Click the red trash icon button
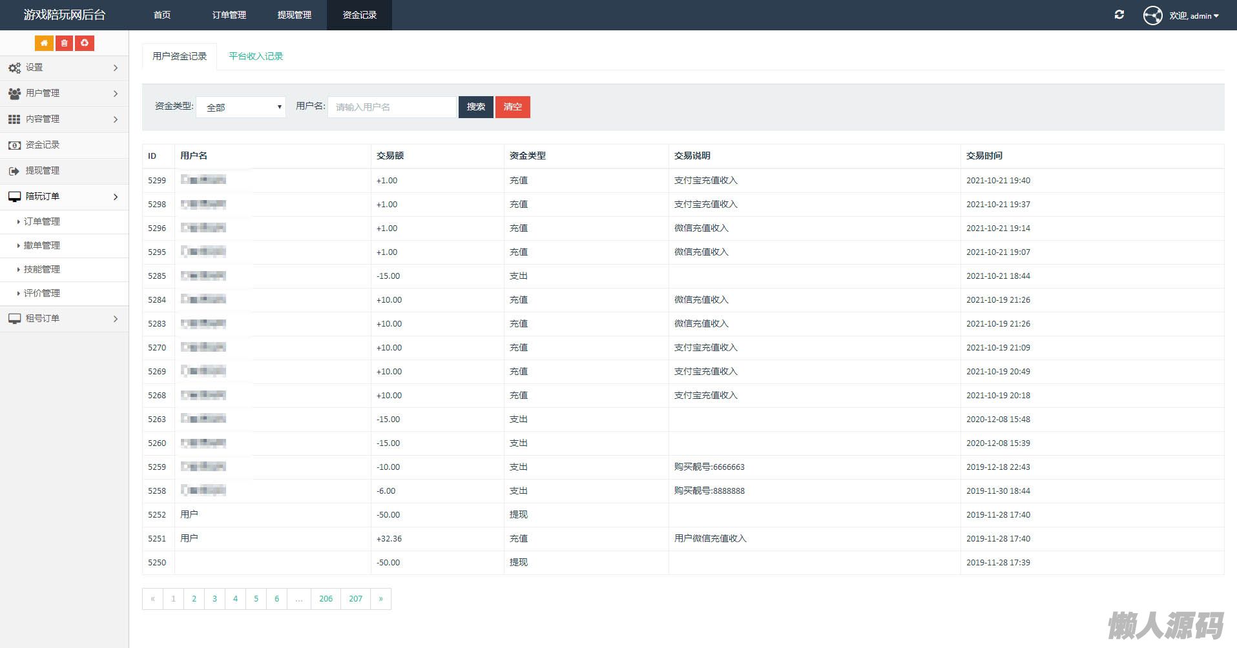The image size is (1237, 648). (64, 43)
